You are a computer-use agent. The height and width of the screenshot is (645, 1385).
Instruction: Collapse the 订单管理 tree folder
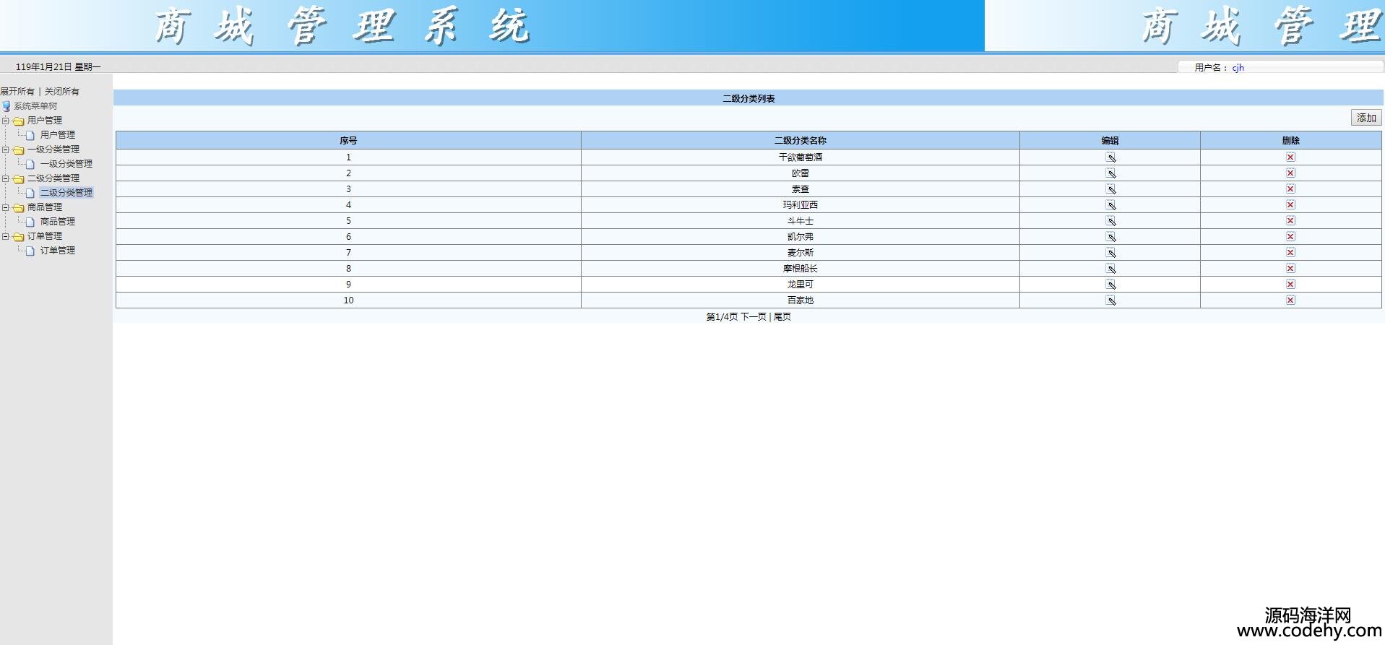[x=5, y=236]
